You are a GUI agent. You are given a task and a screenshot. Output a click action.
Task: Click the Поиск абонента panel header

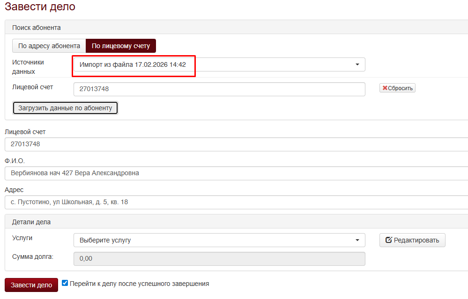pos(37,28)
